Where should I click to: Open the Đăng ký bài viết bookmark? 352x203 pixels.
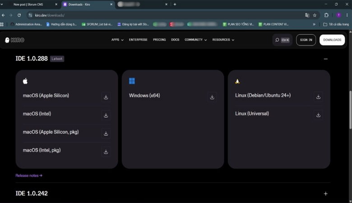[133, 24]
